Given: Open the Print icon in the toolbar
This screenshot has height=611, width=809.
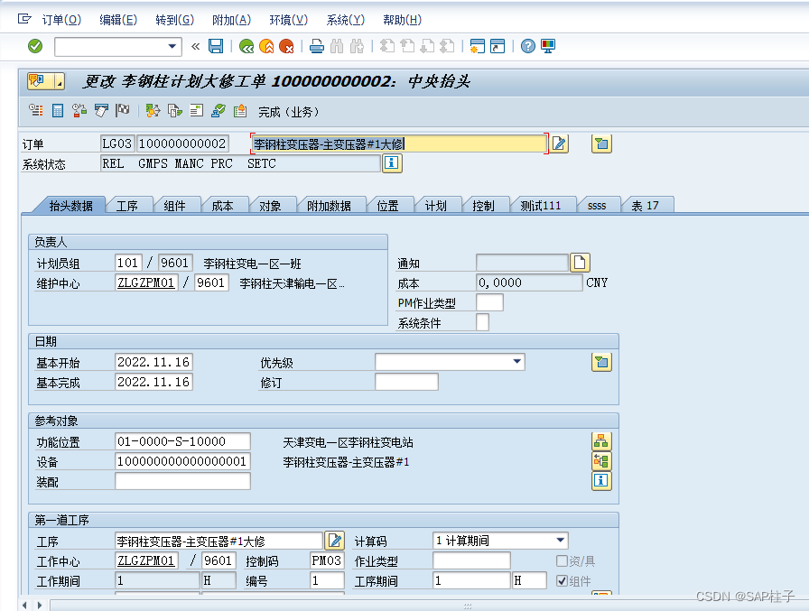Looking at the screenshot, I should pos(318,46).
